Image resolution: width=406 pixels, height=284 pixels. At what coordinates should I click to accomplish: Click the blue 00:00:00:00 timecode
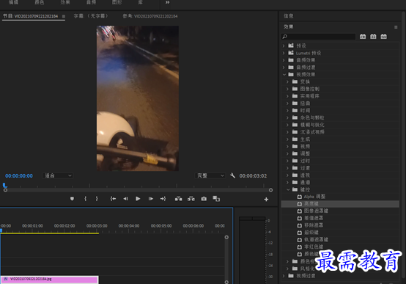coord(19,176)
